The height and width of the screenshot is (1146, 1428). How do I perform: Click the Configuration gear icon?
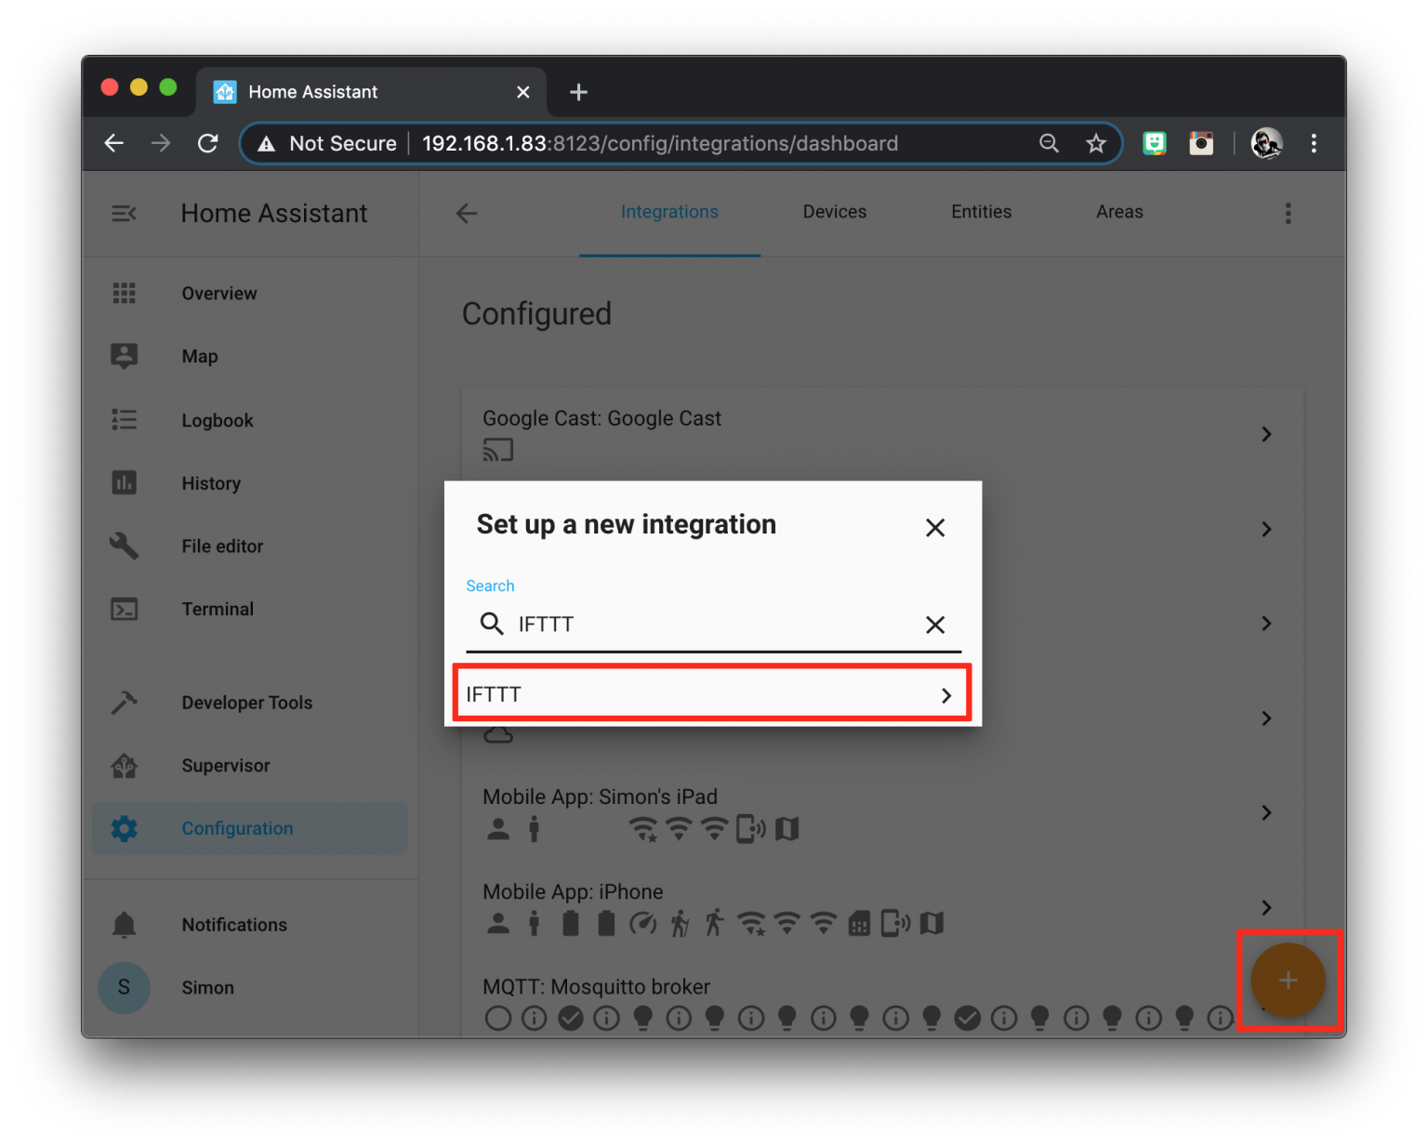(124, 828)
